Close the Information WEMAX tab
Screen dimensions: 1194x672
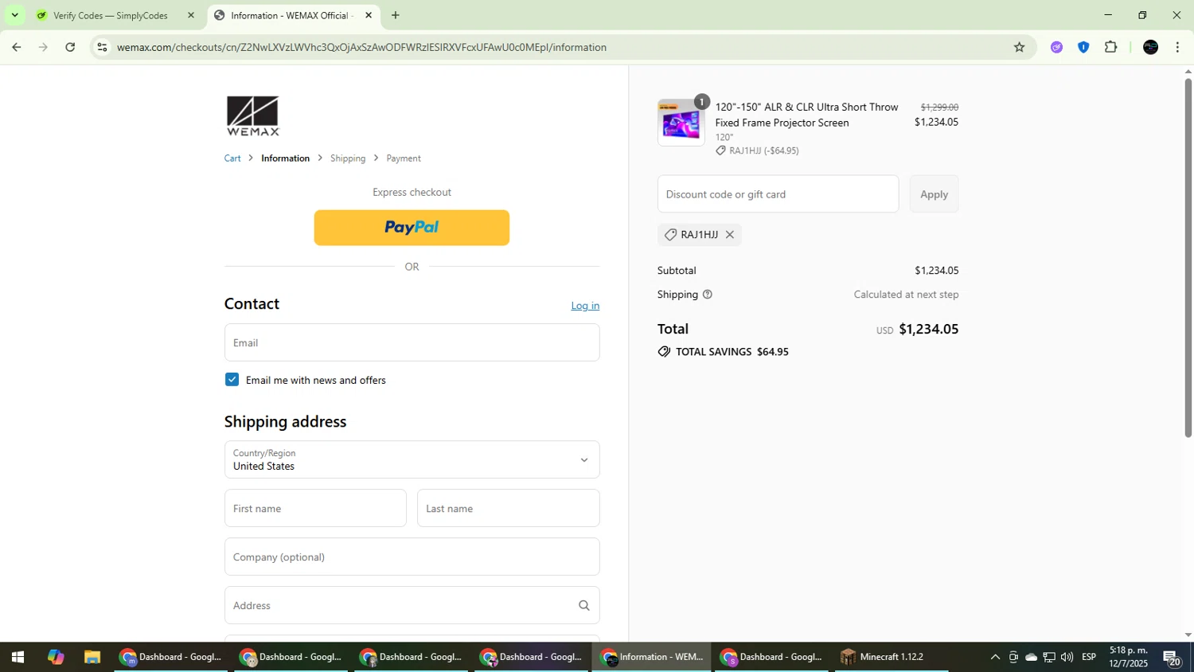368,15
